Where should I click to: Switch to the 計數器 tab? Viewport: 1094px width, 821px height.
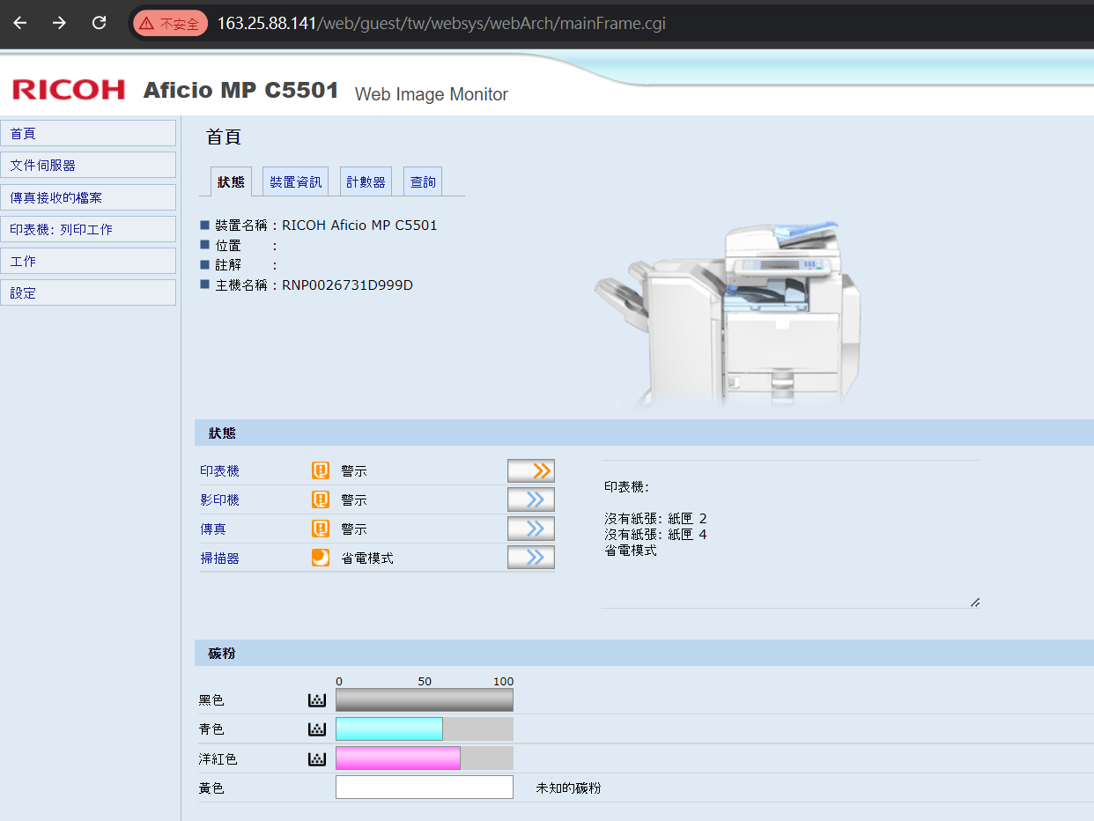(366, 181)
